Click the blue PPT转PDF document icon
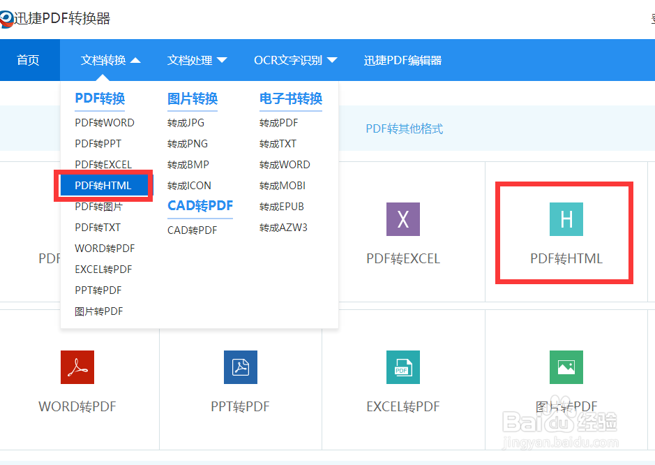This screenshot has width=655, height=465. point(240,367)
